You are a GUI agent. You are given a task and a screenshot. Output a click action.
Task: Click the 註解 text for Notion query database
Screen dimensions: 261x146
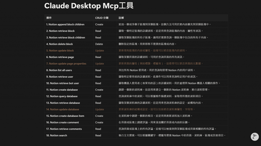(161, 96)
